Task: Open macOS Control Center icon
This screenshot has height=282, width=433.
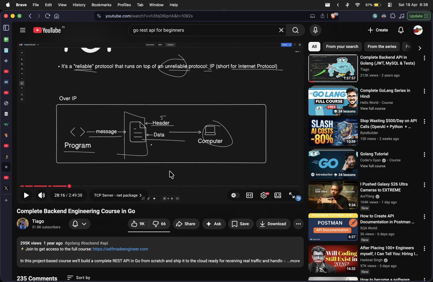Action: click(390, 5)
